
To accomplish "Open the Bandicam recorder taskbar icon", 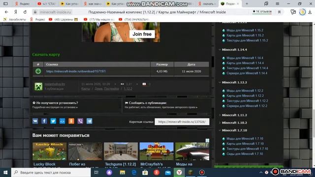I will click(x=202, y=173).
